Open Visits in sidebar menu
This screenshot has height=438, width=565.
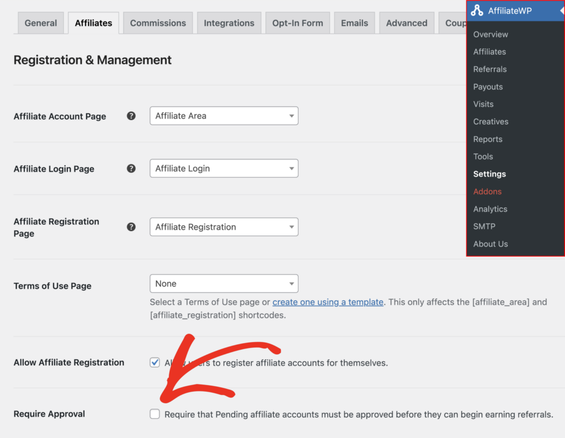483,104
